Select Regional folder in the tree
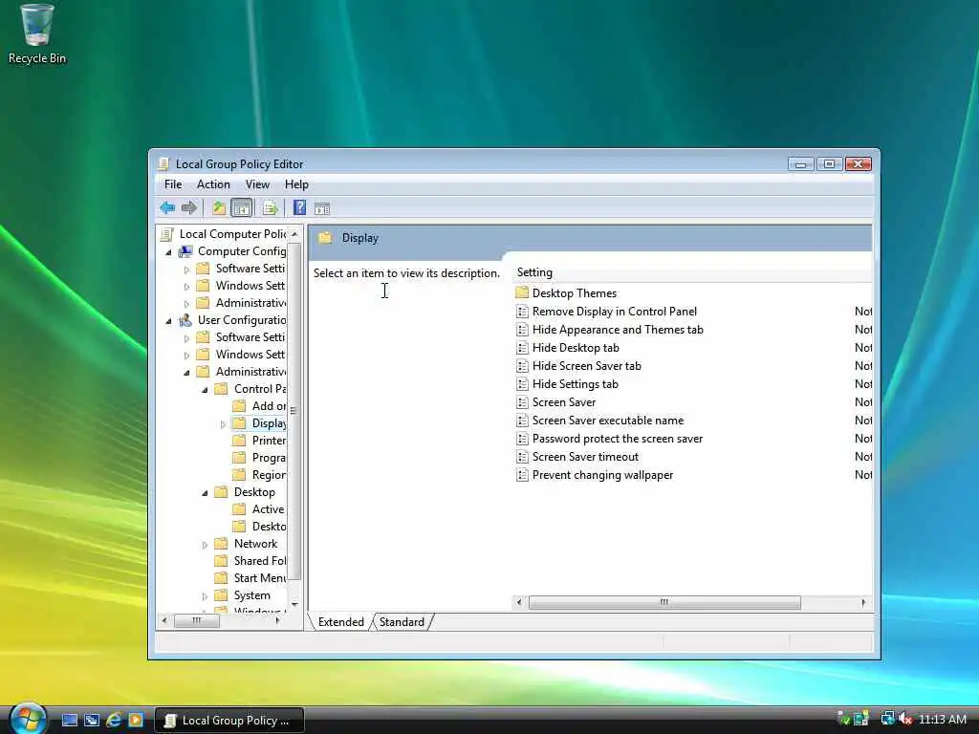 pos(269,475)
